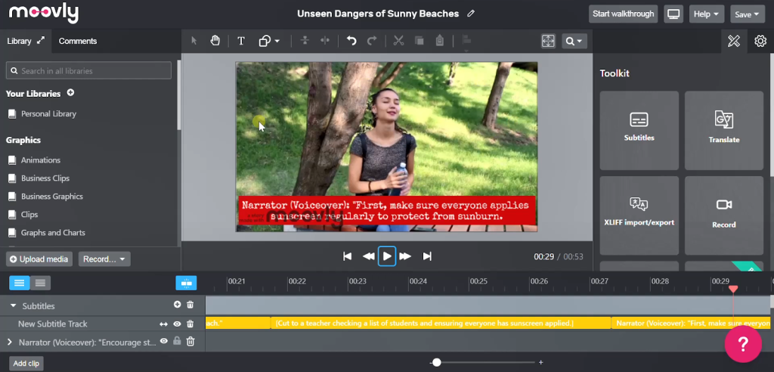Open the Save dropdown menu

point(747,14)
